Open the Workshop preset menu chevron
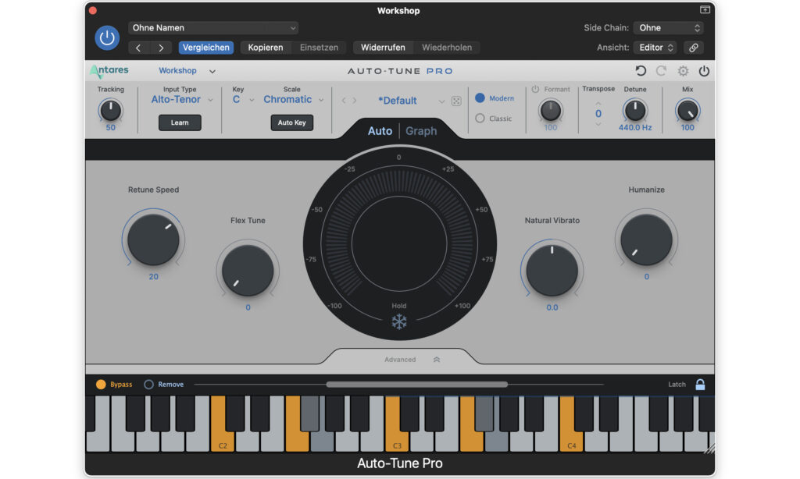The height and width of the screenshot is (479, 800). (x=212, y=71)
